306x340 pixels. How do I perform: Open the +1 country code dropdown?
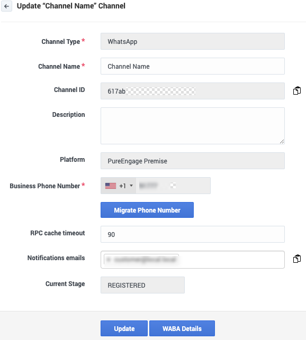click(x=119, y=186)
